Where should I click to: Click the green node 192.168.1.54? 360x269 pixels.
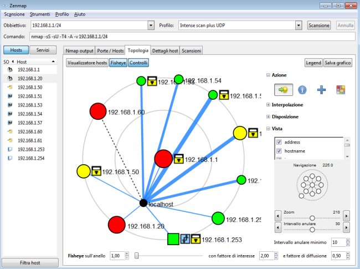click(x=179, y=79)
